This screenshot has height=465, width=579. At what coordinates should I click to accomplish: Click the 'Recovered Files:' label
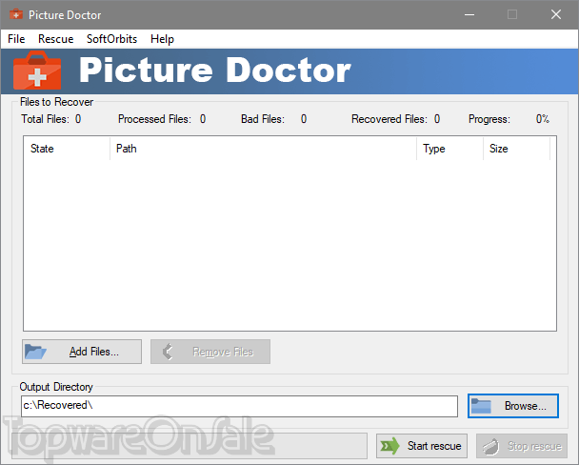[389, 119]
